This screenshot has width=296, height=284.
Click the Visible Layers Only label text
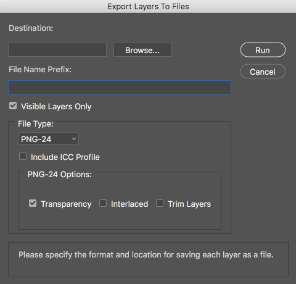(56, 107)
